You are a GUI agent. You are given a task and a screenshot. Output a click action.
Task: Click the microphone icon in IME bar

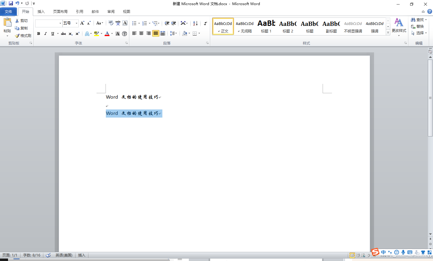403,252
